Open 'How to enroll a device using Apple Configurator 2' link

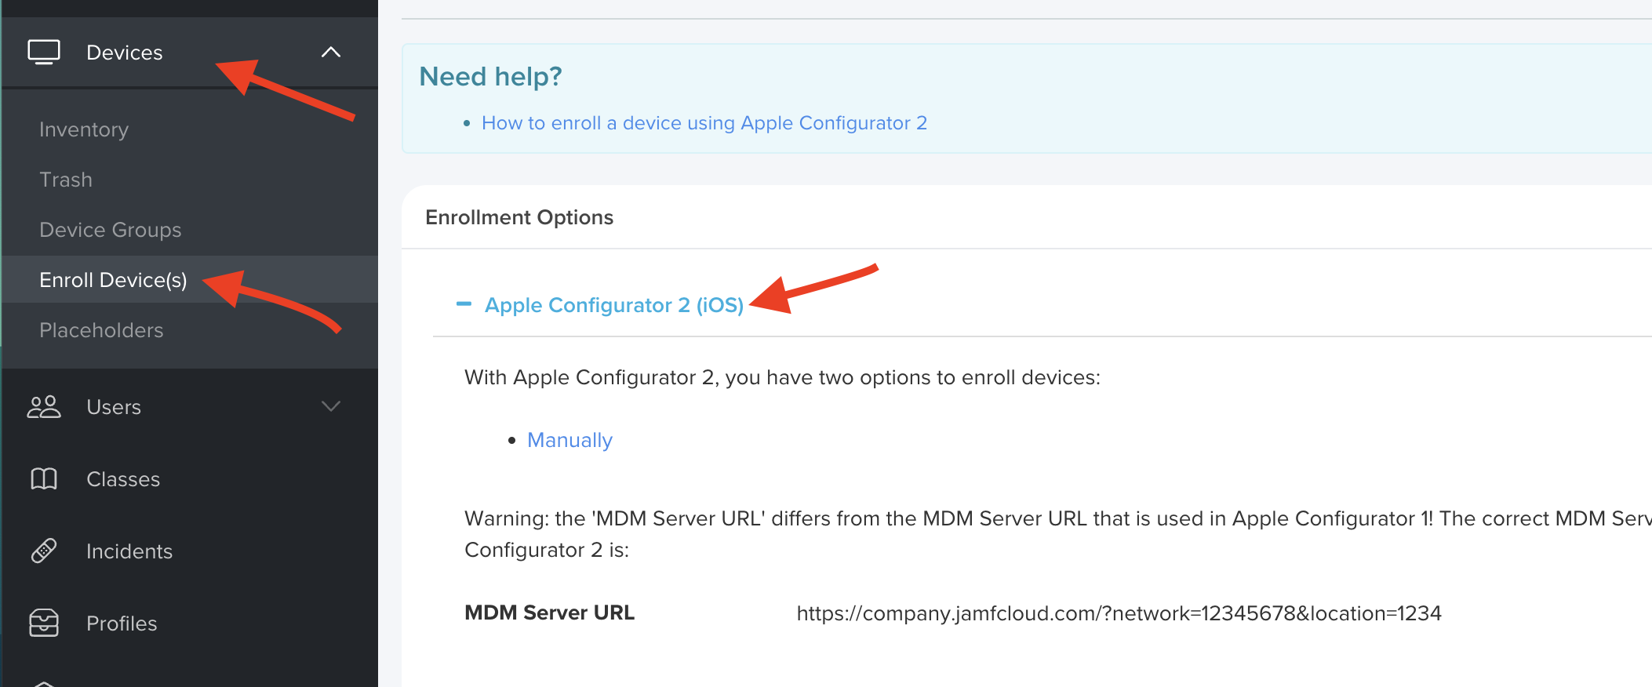pyautogui.click(x=704, y=123)
